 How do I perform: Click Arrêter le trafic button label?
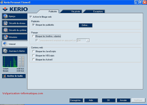pos(15,76)
